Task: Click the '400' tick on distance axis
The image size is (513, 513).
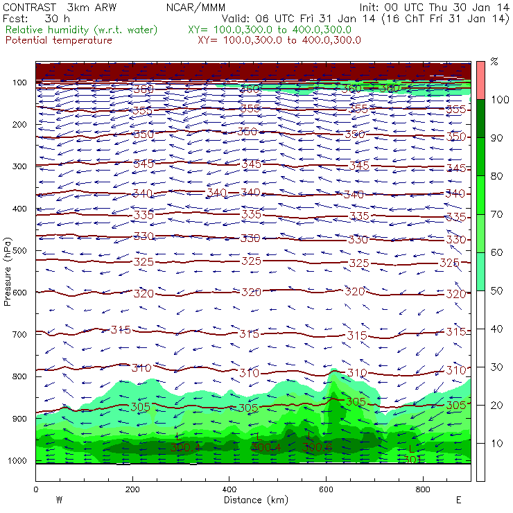Action: [229, 489]
